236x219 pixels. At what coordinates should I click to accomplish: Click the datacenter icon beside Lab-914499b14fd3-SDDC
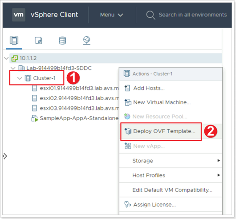pos(21,68)
